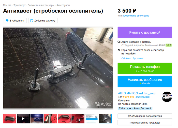The width and height of the screenshot is (178, 128).
Task: Click the note icon beside Добавить заметку
Action: [32, 21]
